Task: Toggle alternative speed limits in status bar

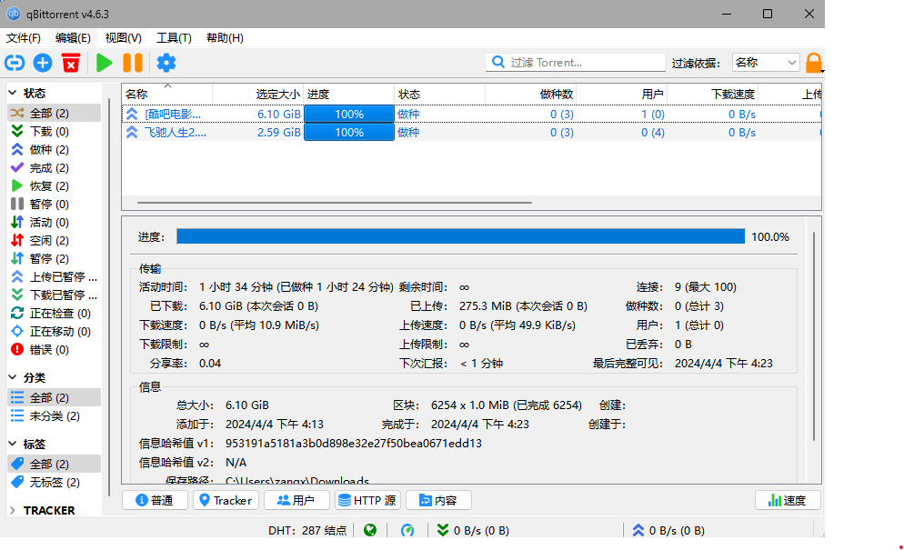Action: 408,530
